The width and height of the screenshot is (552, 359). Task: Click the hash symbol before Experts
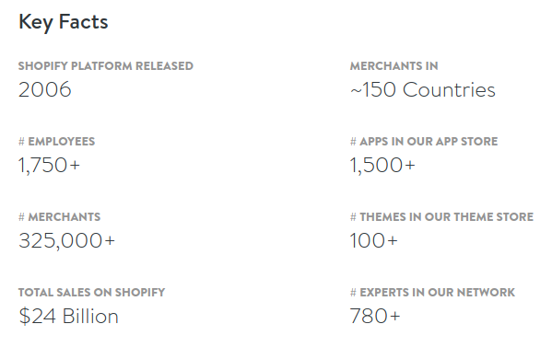[353, 293]
